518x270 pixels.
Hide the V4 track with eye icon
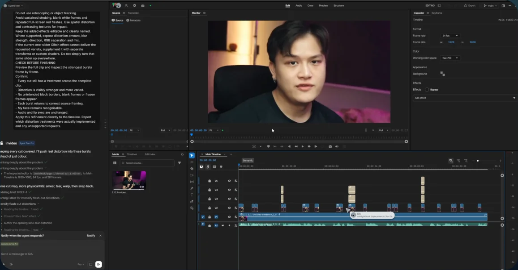[229, 190]
